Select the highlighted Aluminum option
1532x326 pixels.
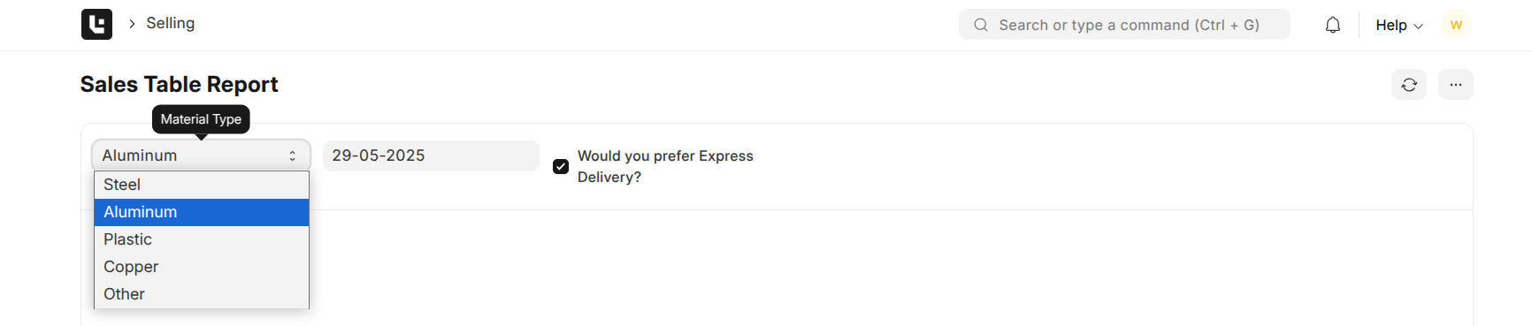pyautogui.click(x=202, y=212)
